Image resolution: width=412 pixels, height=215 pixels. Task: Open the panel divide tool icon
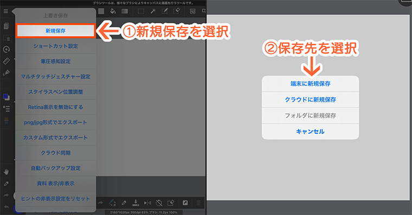coord(192,11)
